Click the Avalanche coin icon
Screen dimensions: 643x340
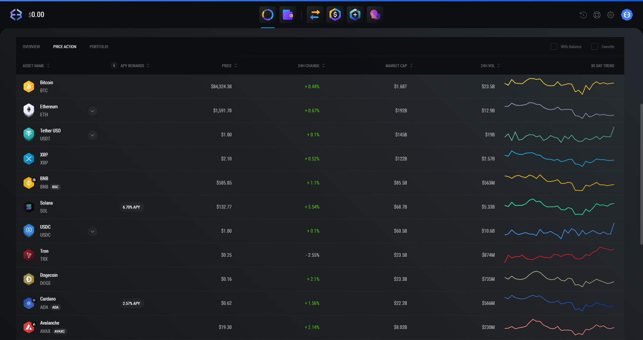coord(29,327)
